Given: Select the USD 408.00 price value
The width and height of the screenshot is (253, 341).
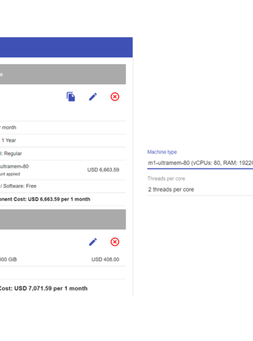Looking at the screenshot, I should tap(105, 259).
